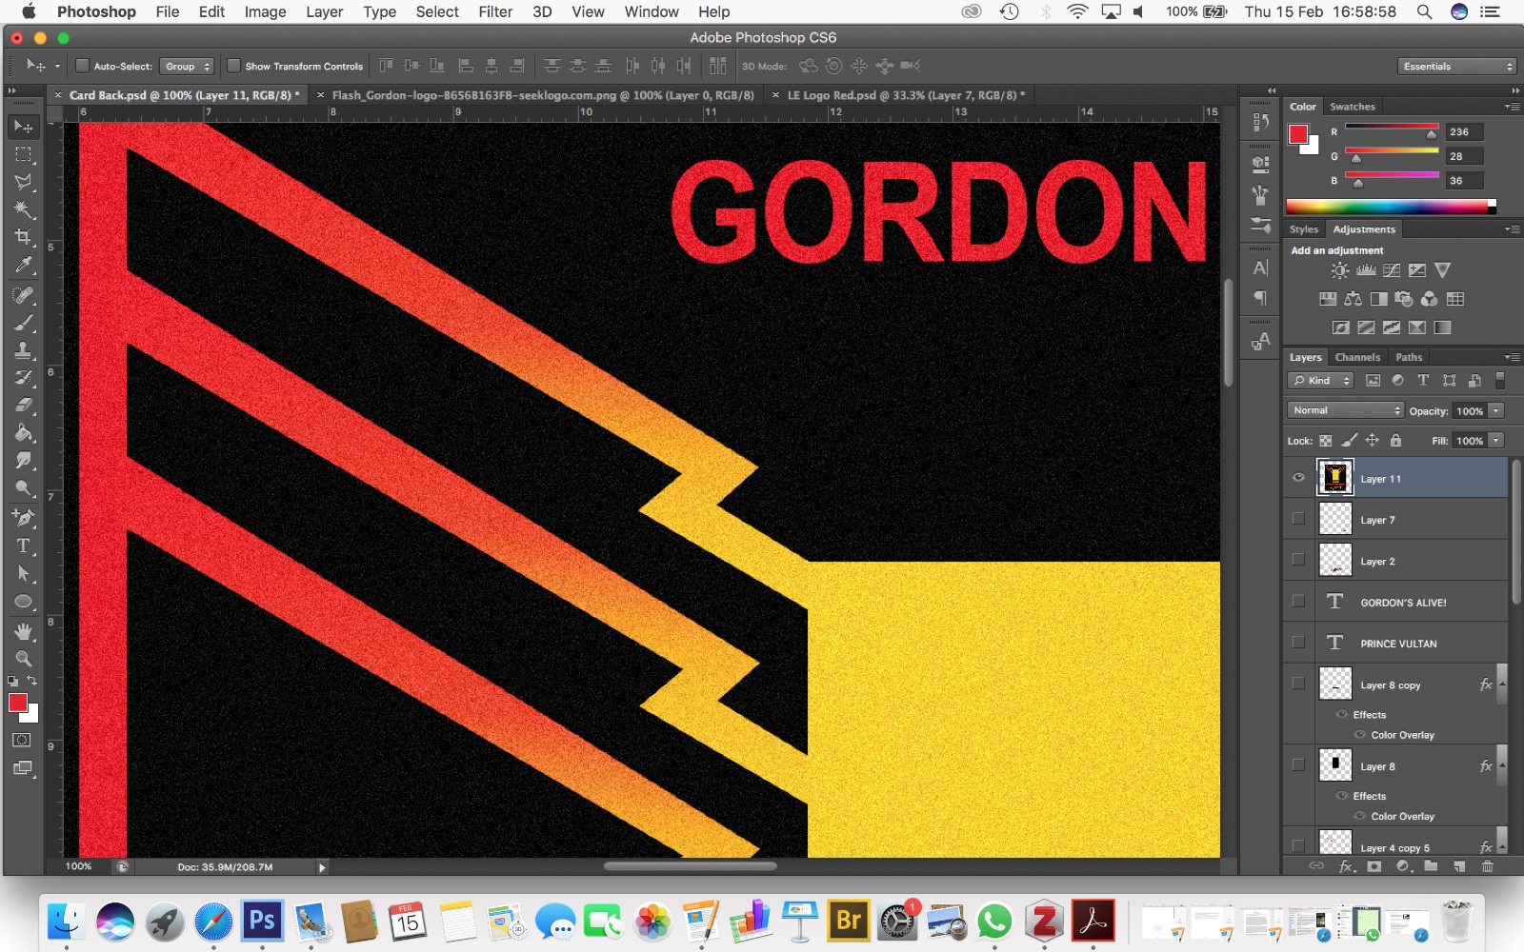
Task: Show Layer 2 visibility box
Action: (1298, 560)
